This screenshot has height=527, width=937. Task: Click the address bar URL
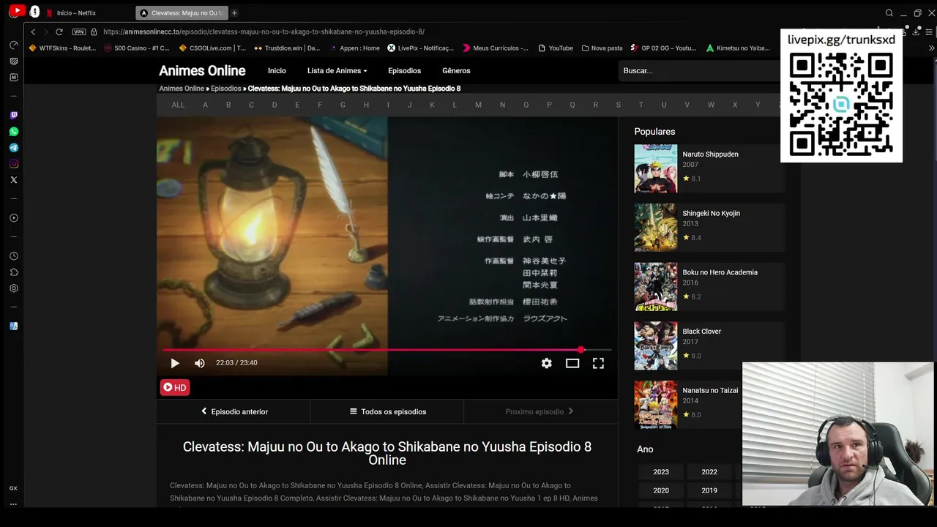click(x=264, y=31)
